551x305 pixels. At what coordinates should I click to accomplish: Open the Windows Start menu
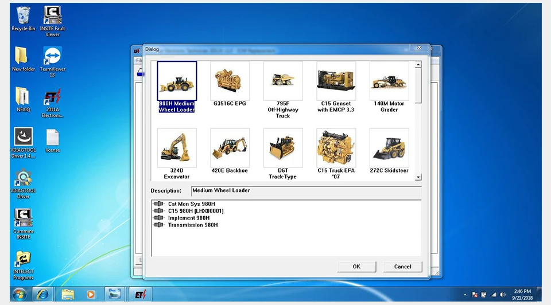(x=19, y=294)
